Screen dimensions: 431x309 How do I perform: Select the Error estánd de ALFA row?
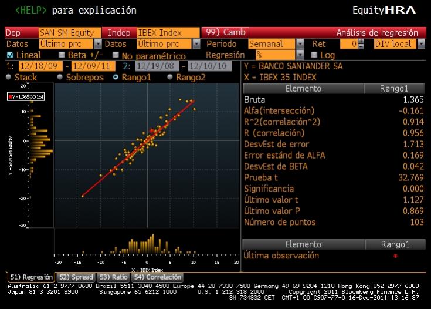pos(334,155)
